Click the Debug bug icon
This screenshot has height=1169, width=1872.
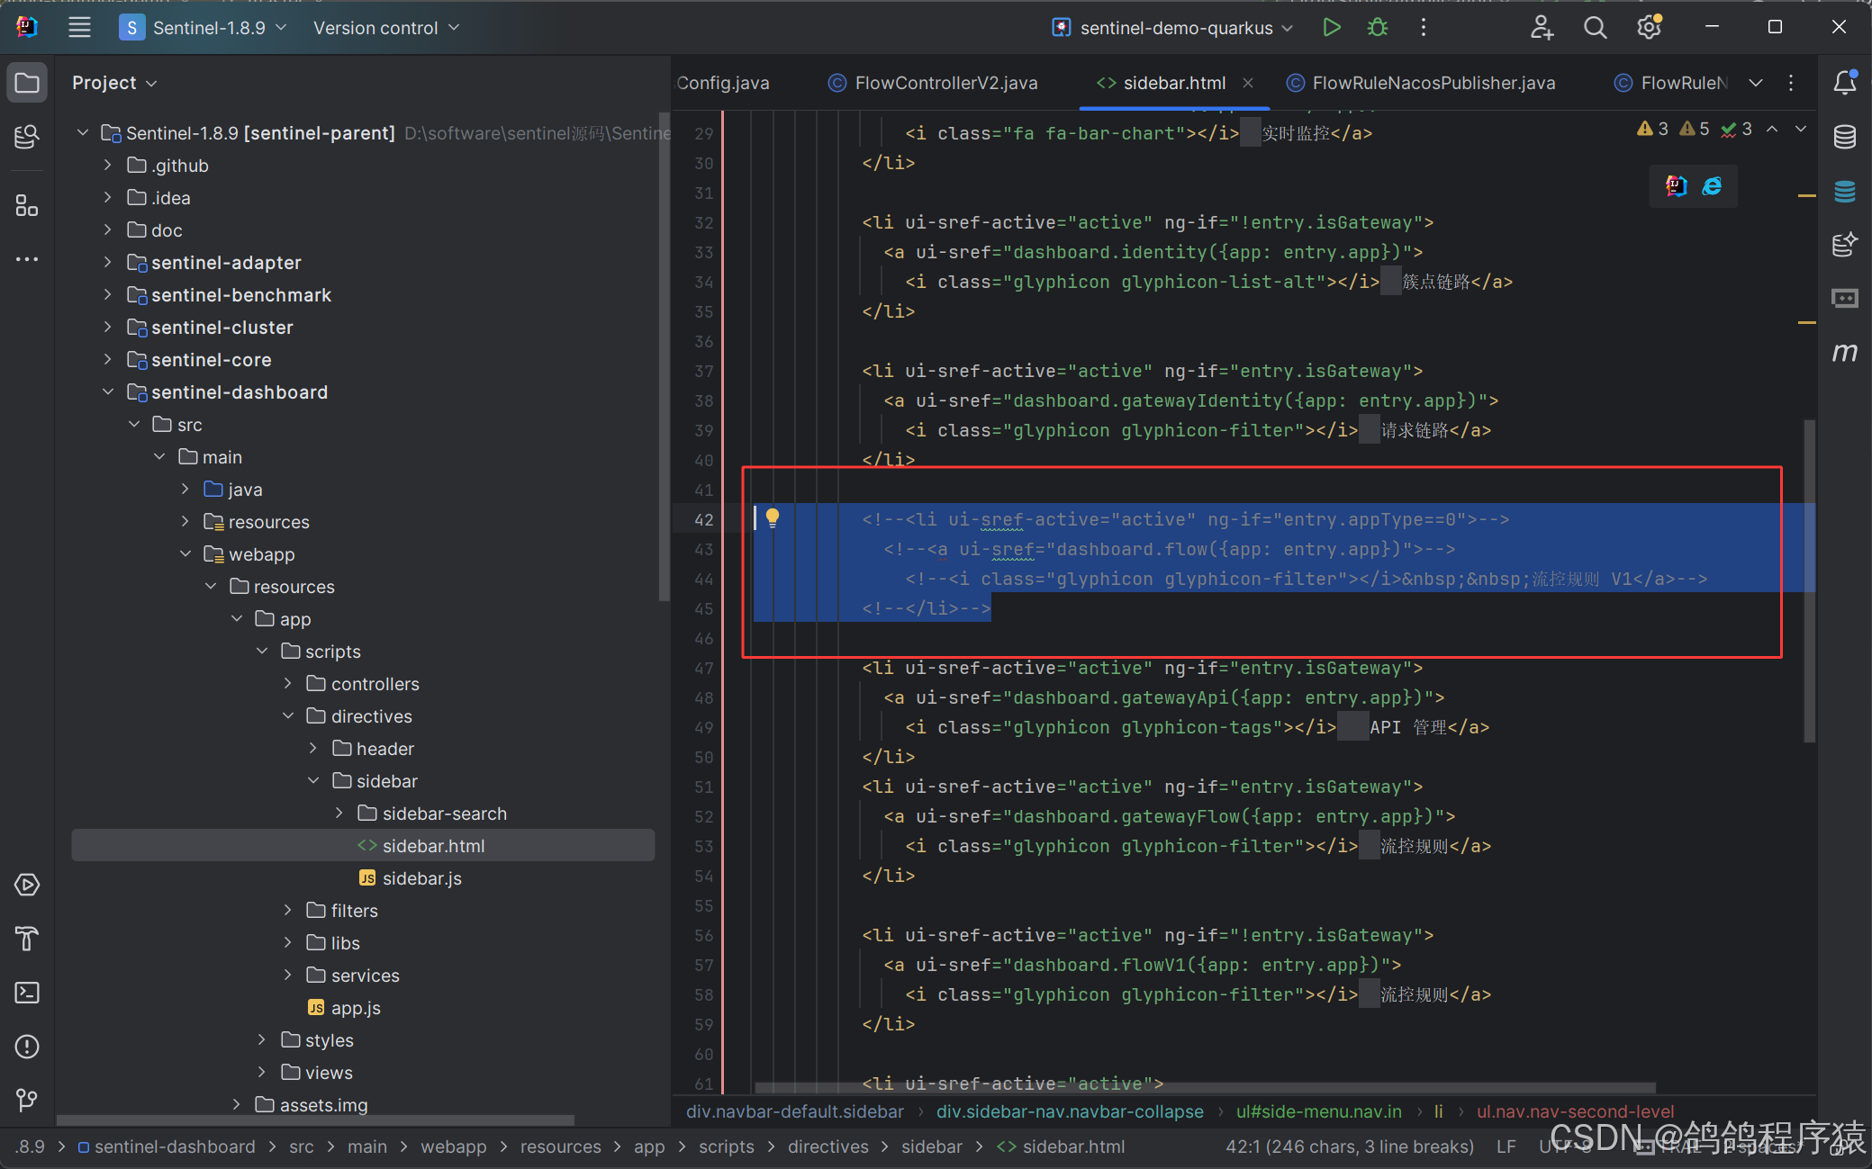coord(1377,28)
